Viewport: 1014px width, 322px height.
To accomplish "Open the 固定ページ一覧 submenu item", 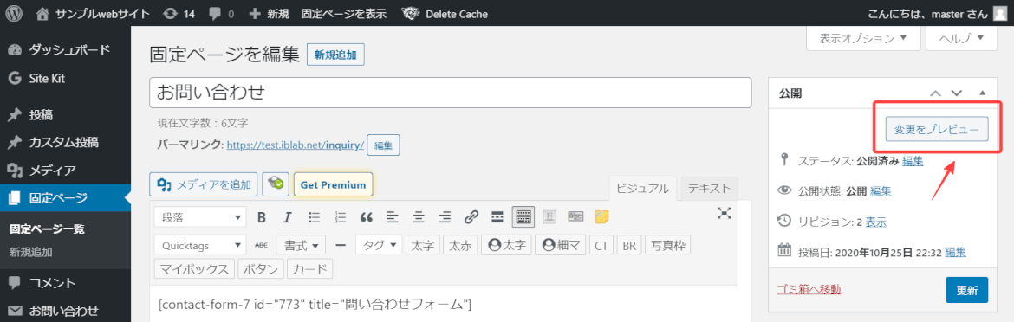I will pyautogui.click(x=47, y=229).
